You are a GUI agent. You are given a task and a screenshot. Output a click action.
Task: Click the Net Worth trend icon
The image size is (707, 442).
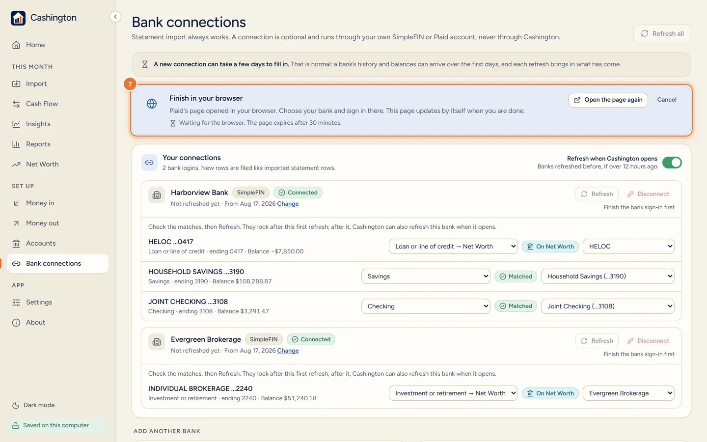pyautogui.click(x=16, y=165)
